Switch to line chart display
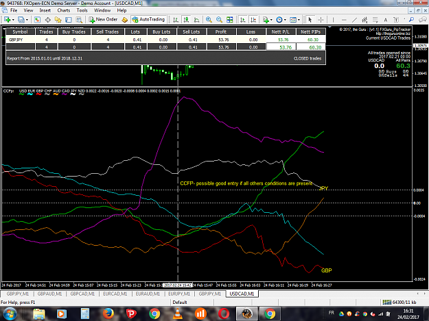 pos(197,20)
